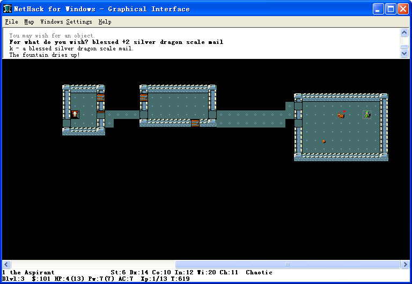The width and height of the screenshot is (412, 284).
Task: Click the up staircase tile
Action: click(75, 115)
